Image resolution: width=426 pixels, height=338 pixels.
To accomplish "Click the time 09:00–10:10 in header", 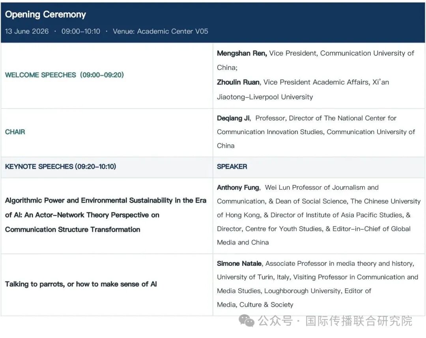I will (81, 31).
